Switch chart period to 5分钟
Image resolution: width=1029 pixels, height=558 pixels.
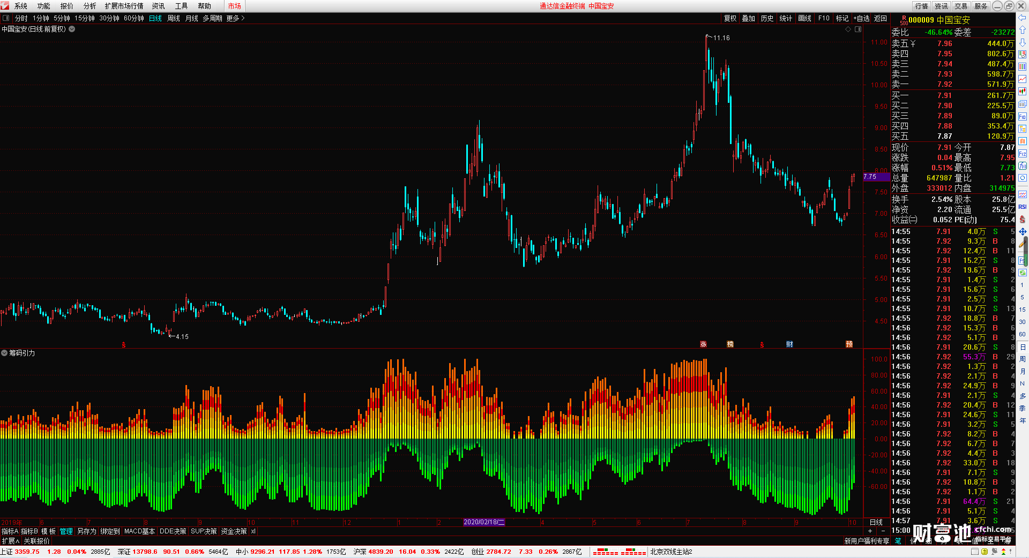coord(62,18)
